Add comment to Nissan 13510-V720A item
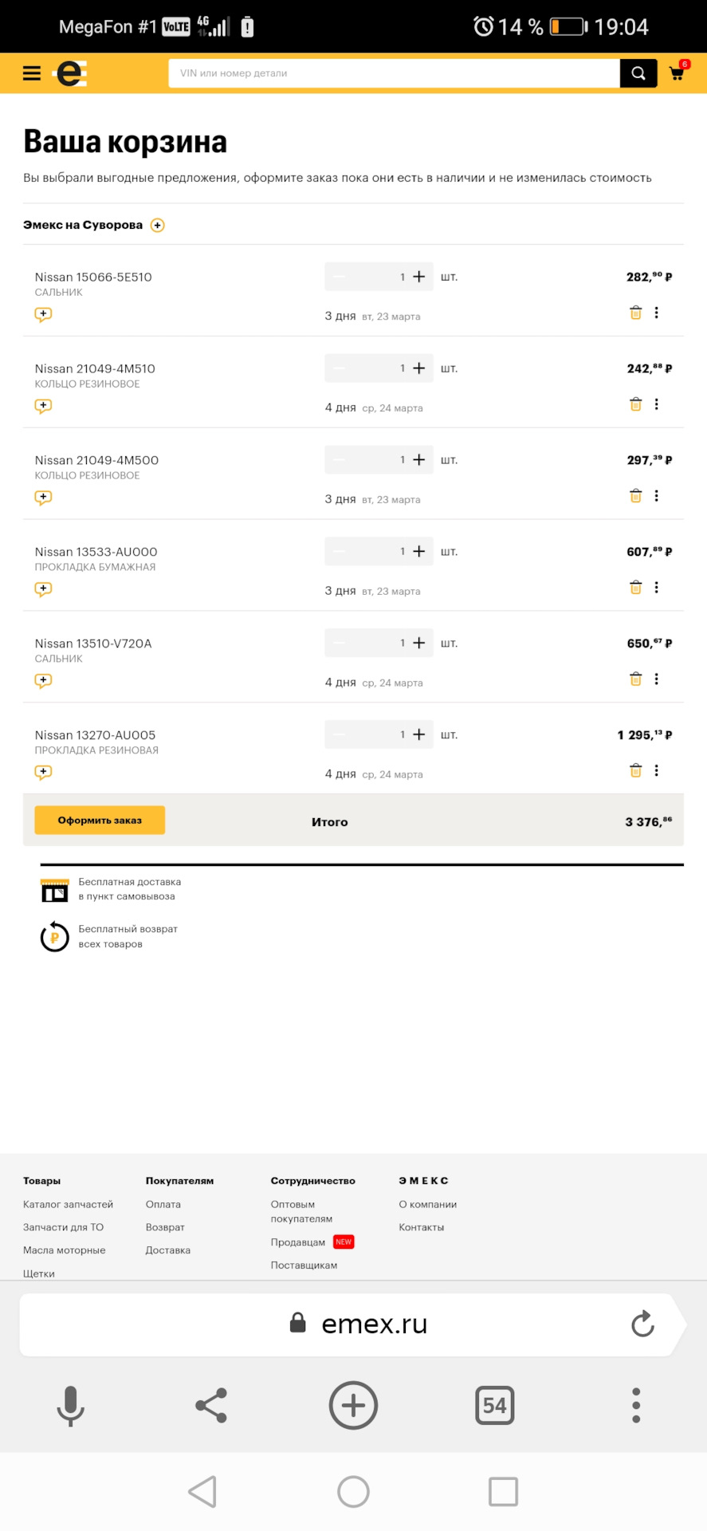The image size is (707, 1531). tap(43, 681)
